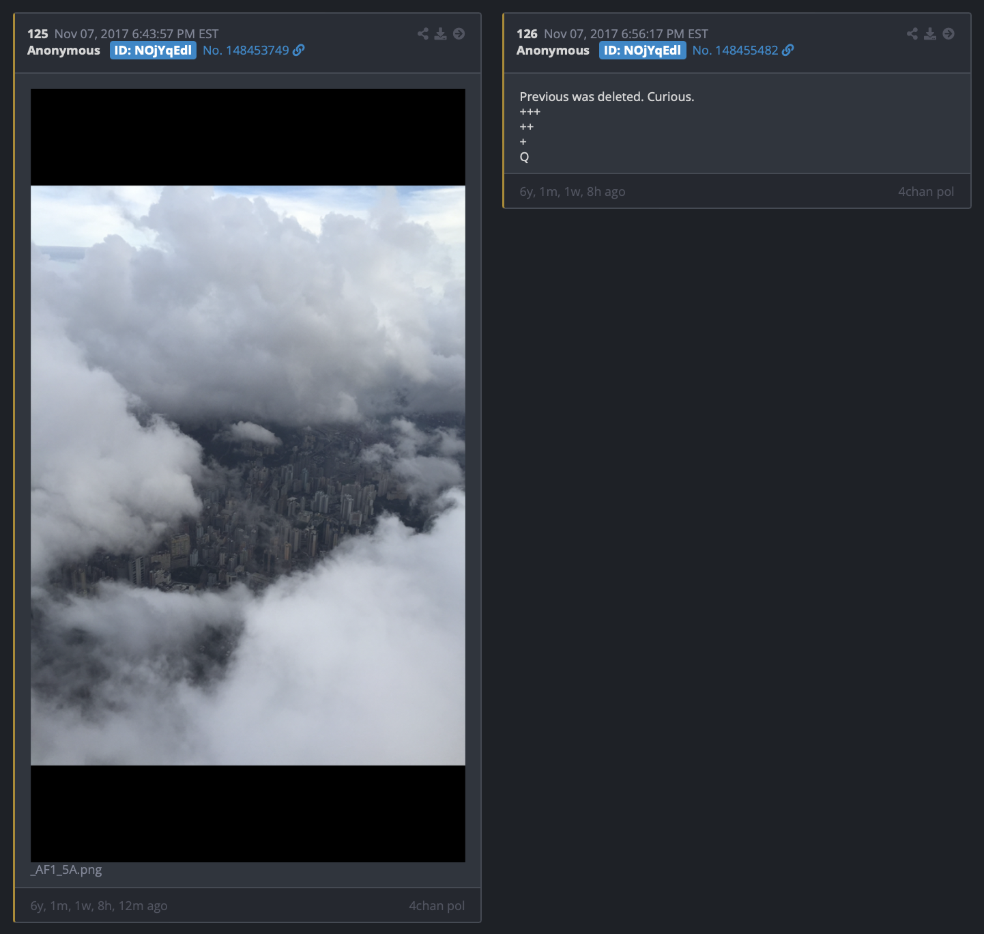The height and width of the screenshot is (934, 984).
Task: Copy link icon next to No. 148453749
Action: (x=299, y=50)
